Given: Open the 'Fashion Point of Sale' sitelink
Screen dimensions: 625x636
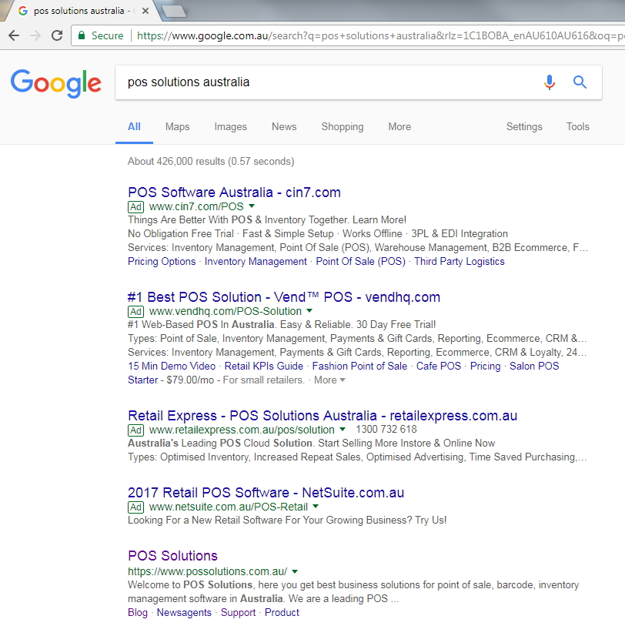Looking at the screenshot, I should pyautogui.click(x=359, y=366).
